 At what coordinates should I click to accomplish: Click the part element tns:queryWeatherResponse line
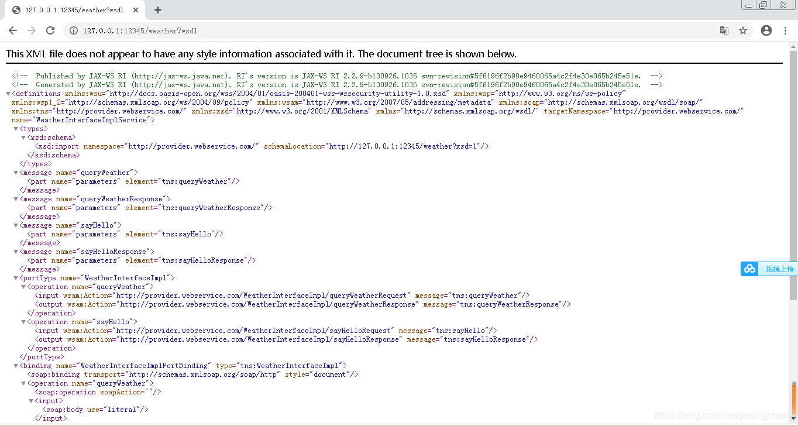pos(150,208)
